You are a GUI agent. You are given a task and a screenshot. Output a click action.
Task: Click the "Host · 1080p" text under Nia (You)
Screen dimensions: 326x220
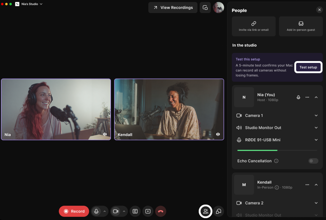268,100
